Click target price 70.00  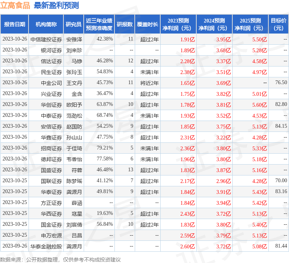[x=281, y=180]
